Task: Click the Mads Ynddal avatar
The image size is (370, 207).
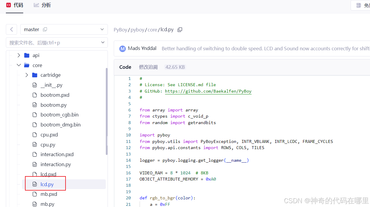Action: 123,49
